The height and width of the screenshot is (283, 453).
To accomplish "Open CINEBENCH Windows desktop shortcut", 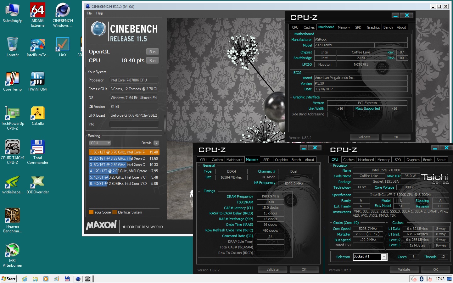I will [63, 15].
